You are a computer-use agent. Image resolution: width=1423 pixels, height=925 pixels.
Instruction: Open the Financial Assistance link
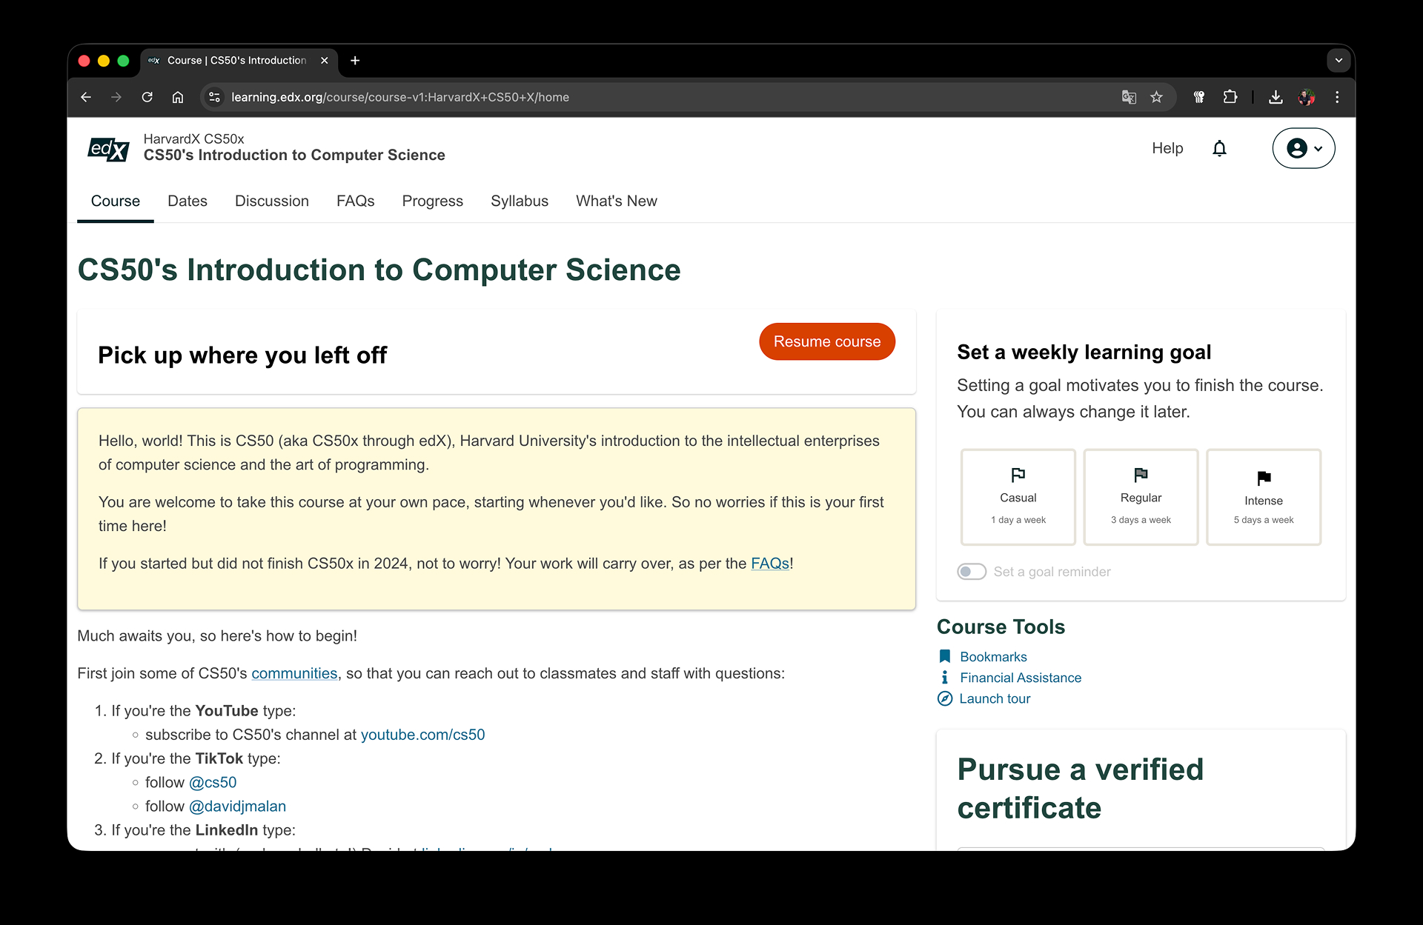tap(1020, 678)
